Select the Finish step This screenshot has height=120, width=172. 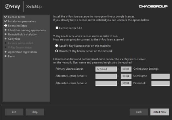click(12, 56)
